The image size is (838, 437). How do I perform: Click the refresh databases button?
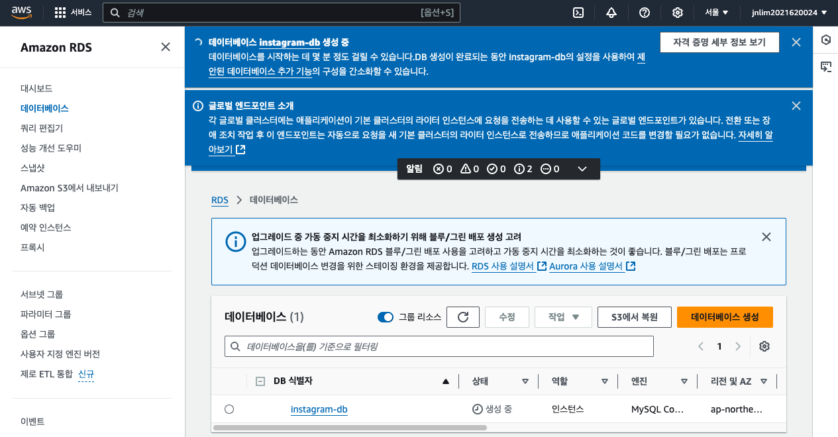pos(463,317)
